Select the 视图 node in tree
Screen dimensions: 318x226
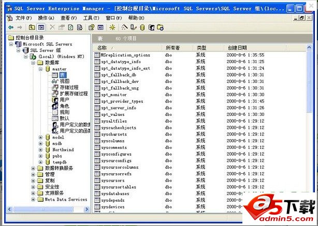[65, 81]
